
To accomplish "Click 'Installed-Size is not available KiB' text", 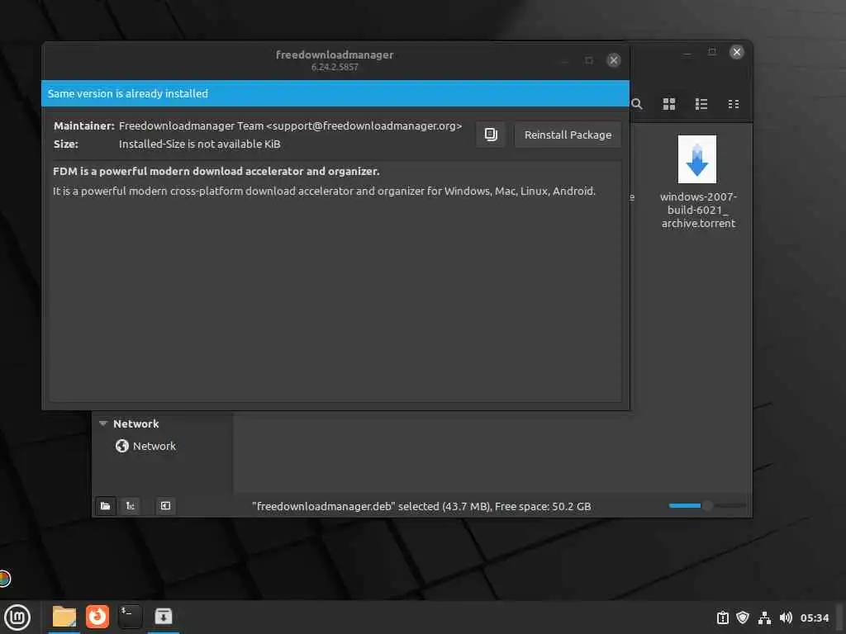I will 200,144.
